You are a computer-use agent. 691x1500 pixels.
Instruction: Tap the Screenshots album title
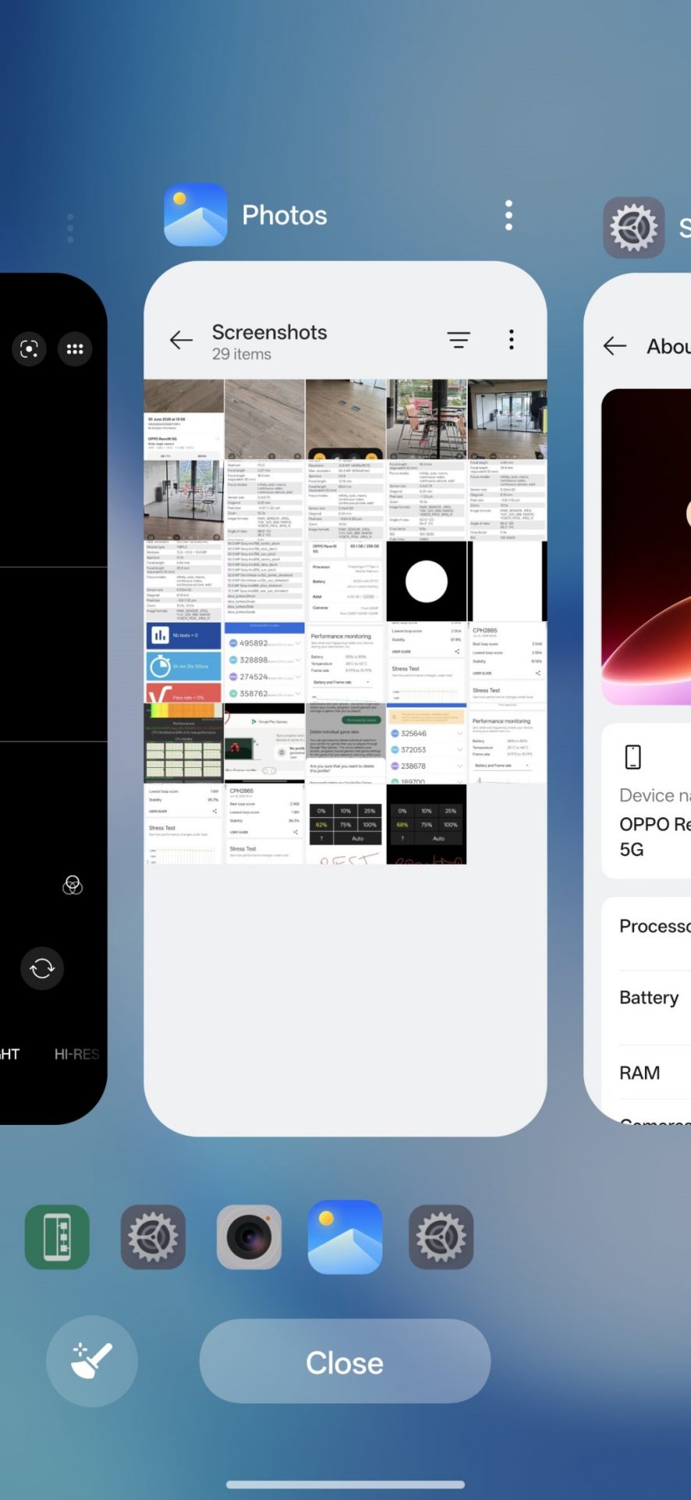269,332
